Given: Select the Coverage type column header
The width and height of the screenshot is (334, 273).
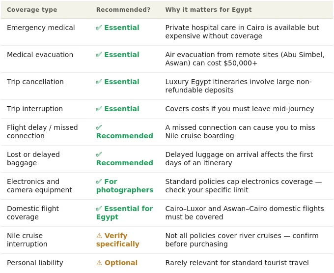Looking at the screenshot, I should (x=32, y=10).
